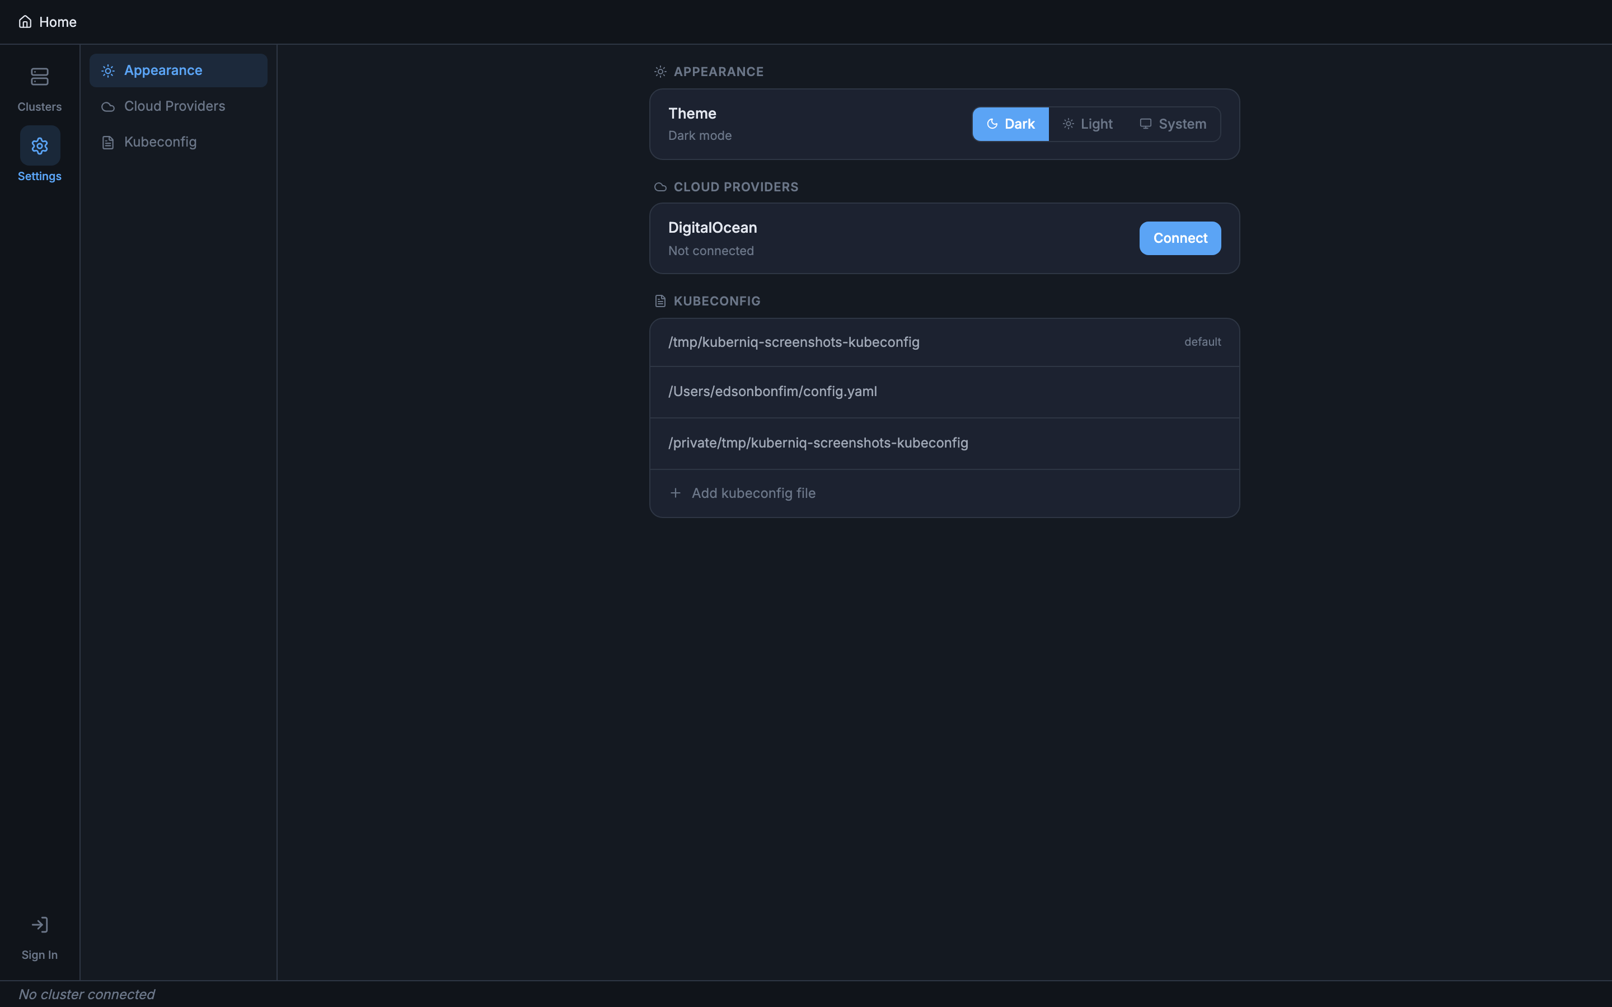Click the Sign In arrow icon
Image resolution: width=1612 pixels, height=1007 pixels.
(x=40, y=924)
